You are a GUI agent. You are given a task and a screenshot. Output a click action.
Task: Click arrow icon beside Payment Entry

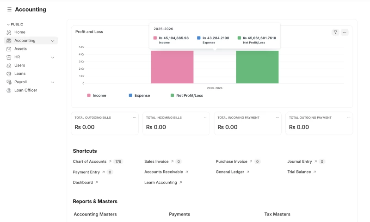point(103,172)
